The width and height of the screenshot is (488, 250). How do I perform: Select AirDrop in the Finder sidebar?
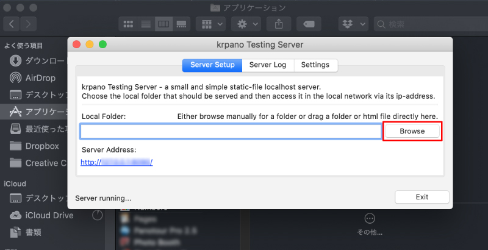coord(40,78)
